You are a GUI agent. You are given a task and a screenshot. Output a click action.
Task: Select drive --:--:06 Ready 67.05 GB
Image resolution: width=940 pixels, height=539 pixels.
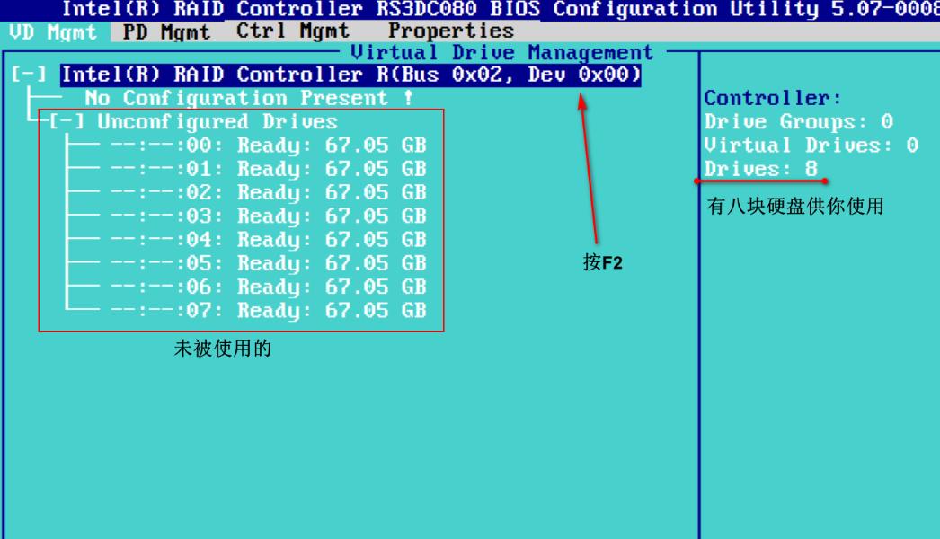coord(269,287)
